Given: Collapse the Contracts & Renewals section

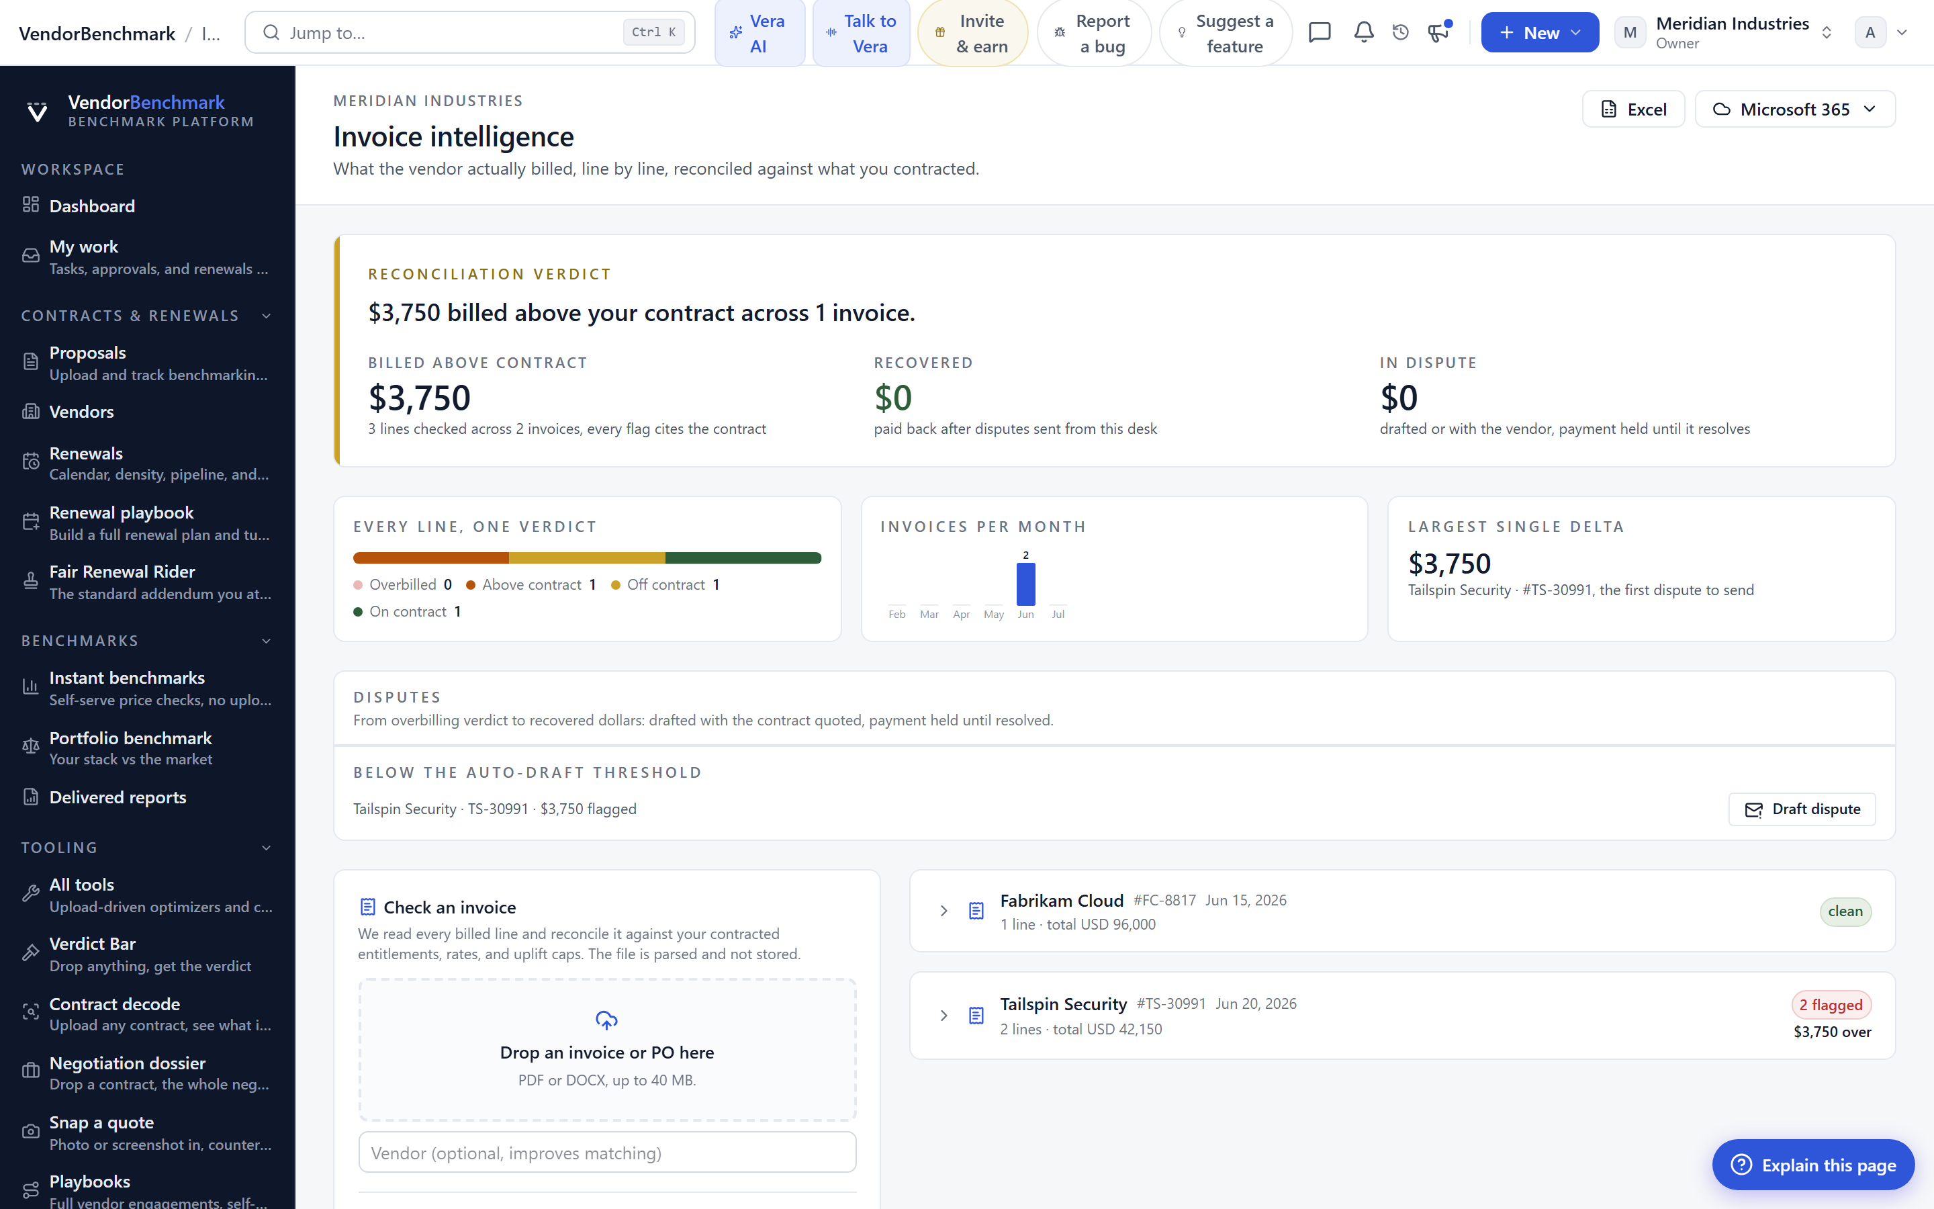Looking at the screenshot, I should tap(266, 316).
